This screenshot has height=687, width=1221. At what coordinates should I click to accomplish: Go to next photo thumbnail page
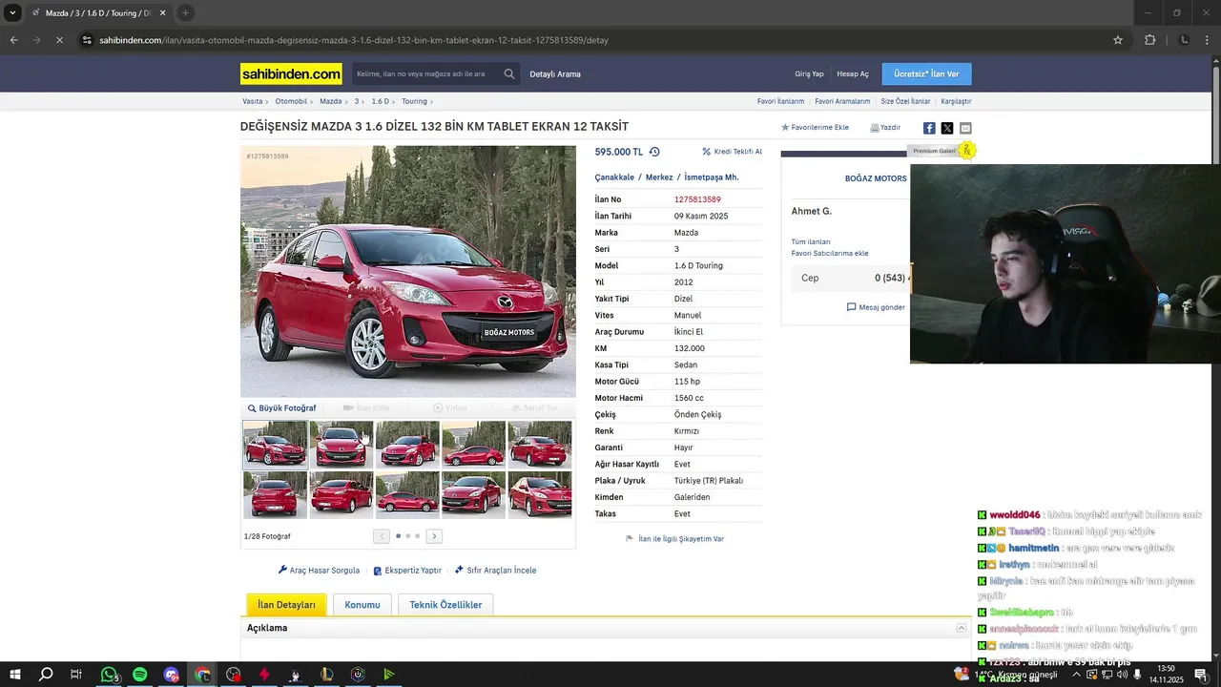pyautogui.click(x=434, y=536)
